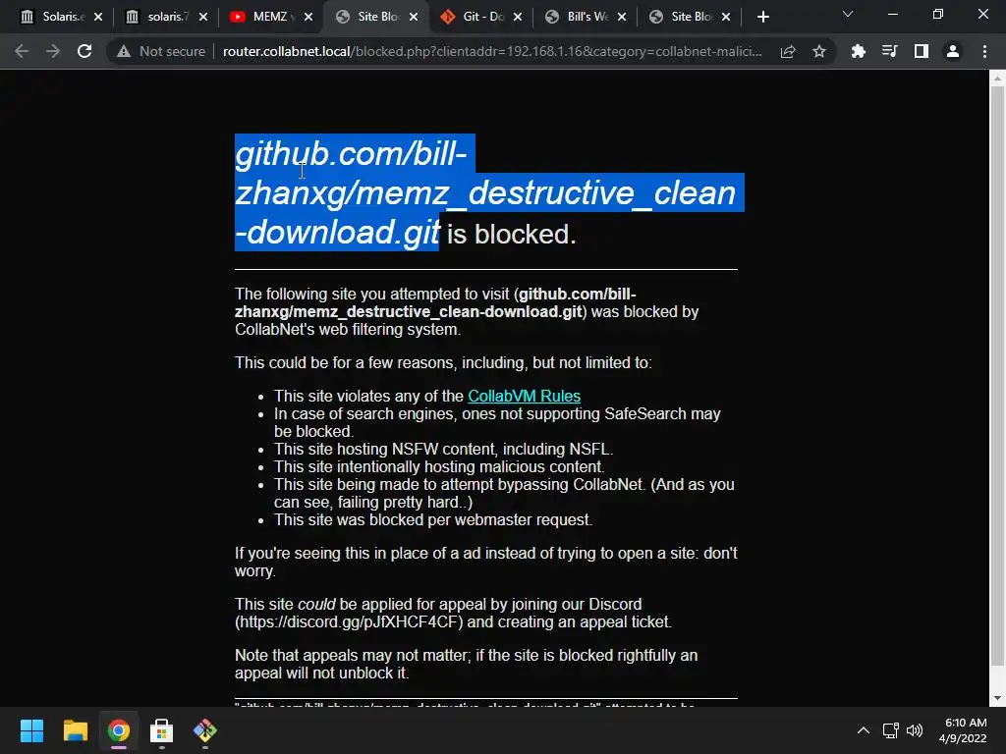Click the italic word 'could'
1006x754 pixels.
tap(316, 604)
